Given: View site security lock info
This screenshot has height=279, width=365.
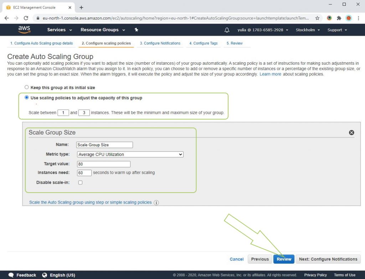Looking at the screenshot, I should pos(38,18).
